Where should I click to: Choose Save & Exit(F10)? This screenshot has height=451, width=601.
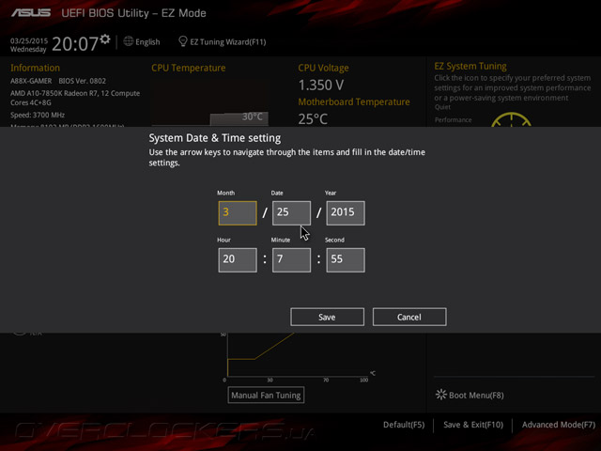click(473, 425)
